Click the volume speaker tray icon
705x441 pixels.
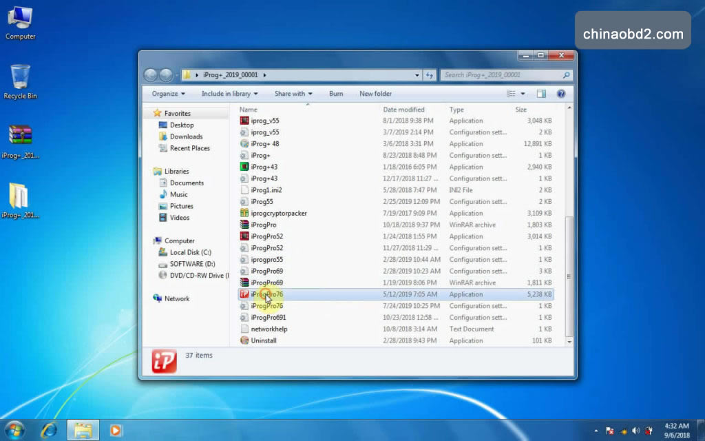635,431
